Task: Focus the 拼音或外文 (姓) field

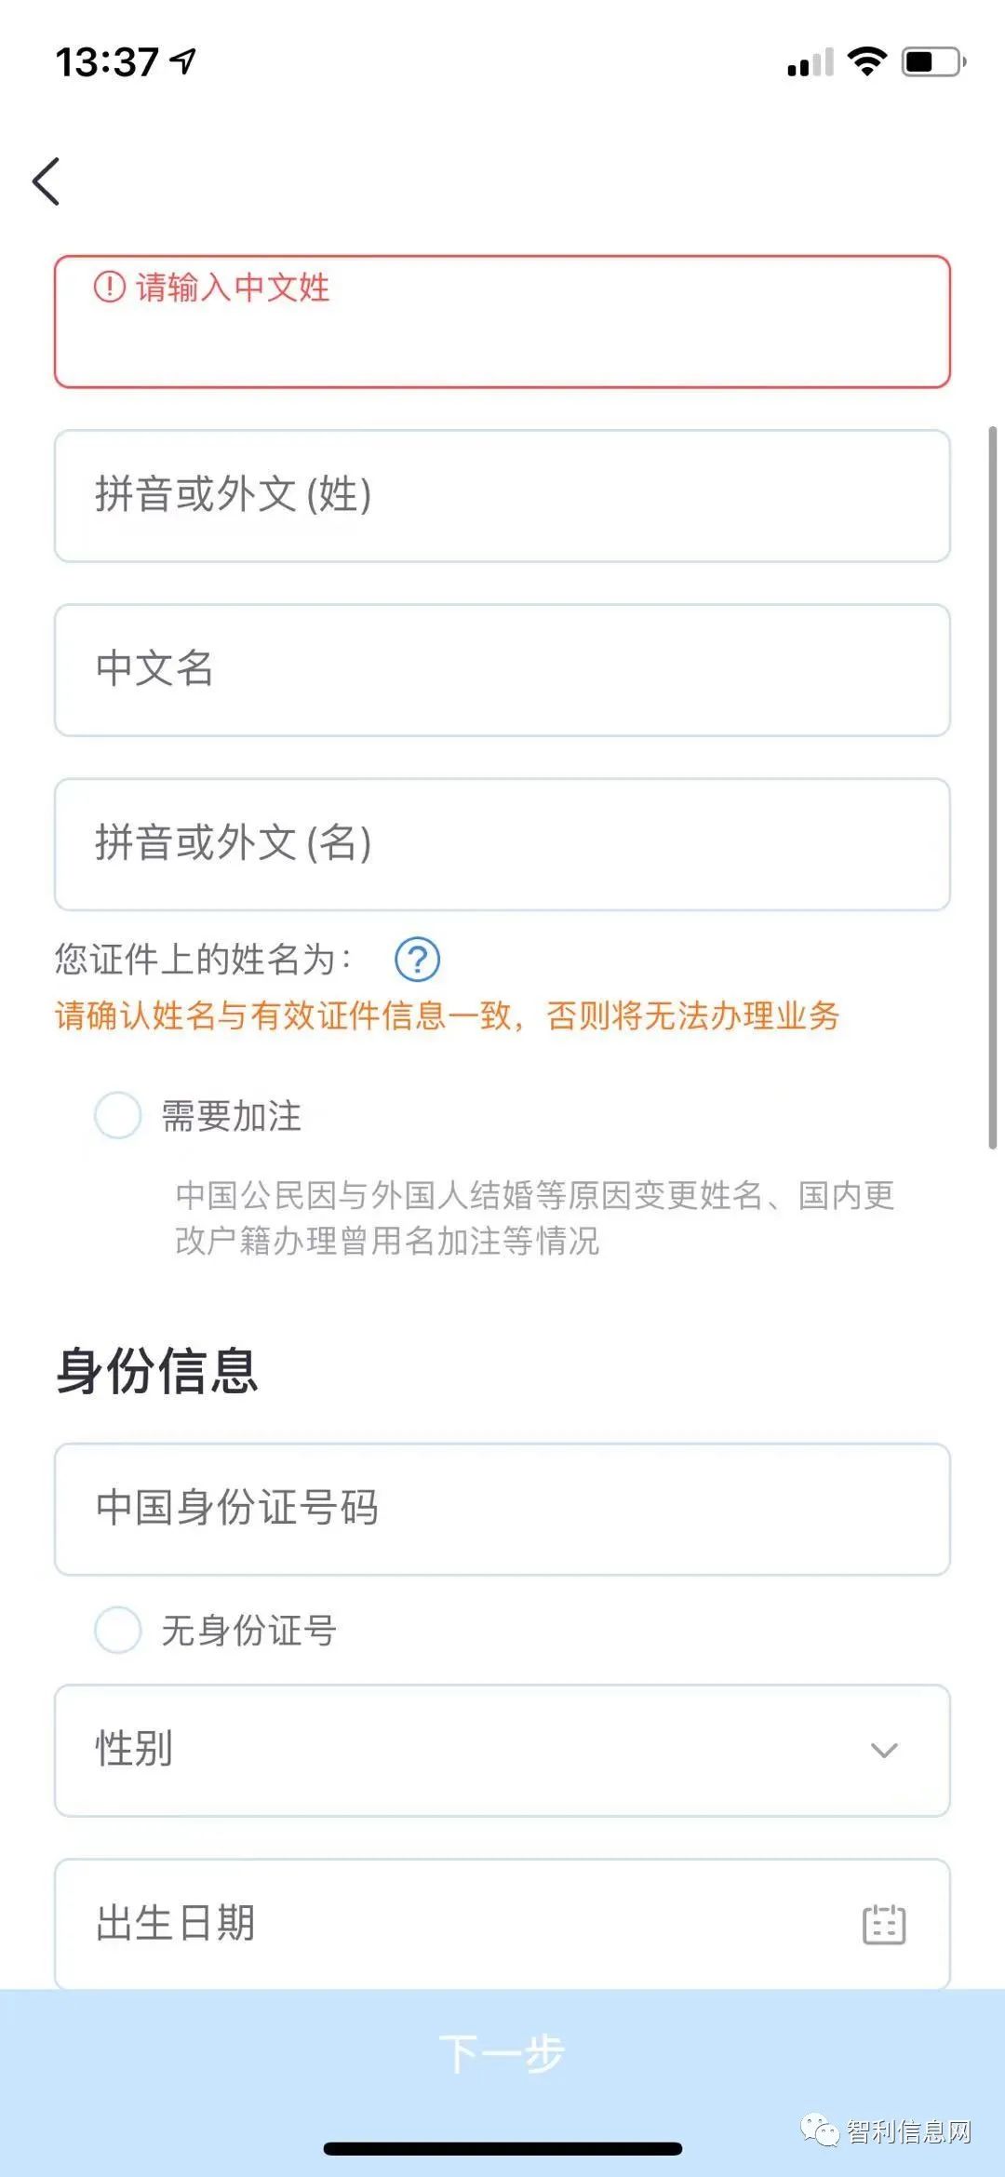Action: pyautogui.click(x=502, y=495)
